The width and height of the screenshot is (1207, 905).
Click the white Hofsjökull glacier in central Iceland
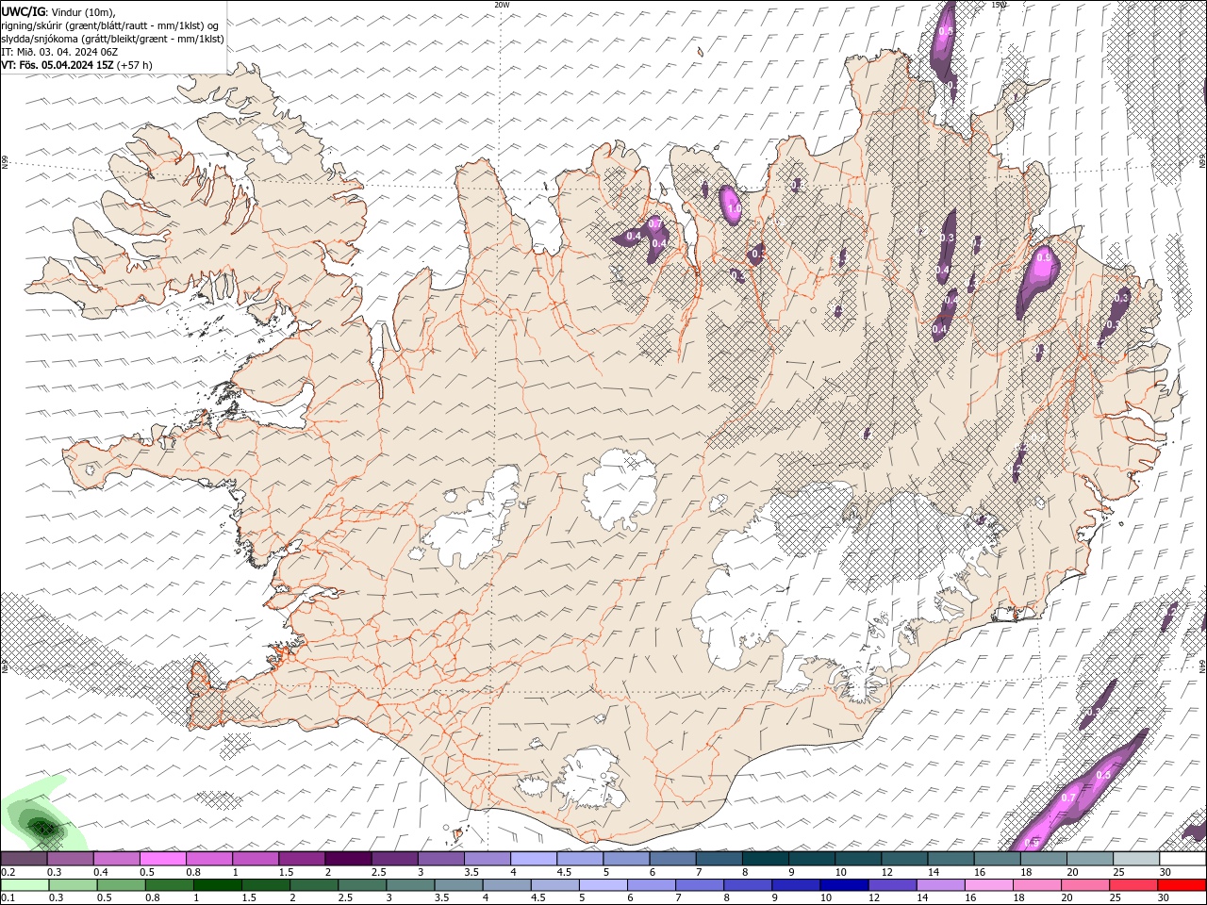click(620, 488)
